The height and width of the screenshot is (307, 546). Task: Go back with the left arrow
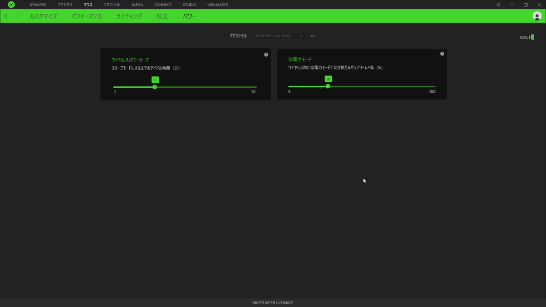coord(6,16)
